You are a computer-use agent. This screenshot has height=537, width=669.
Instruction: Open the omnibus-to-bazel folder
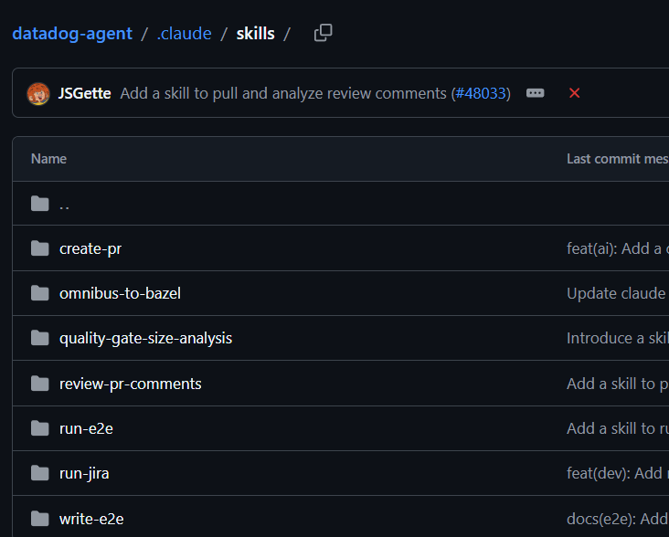[x=120, y=293]
